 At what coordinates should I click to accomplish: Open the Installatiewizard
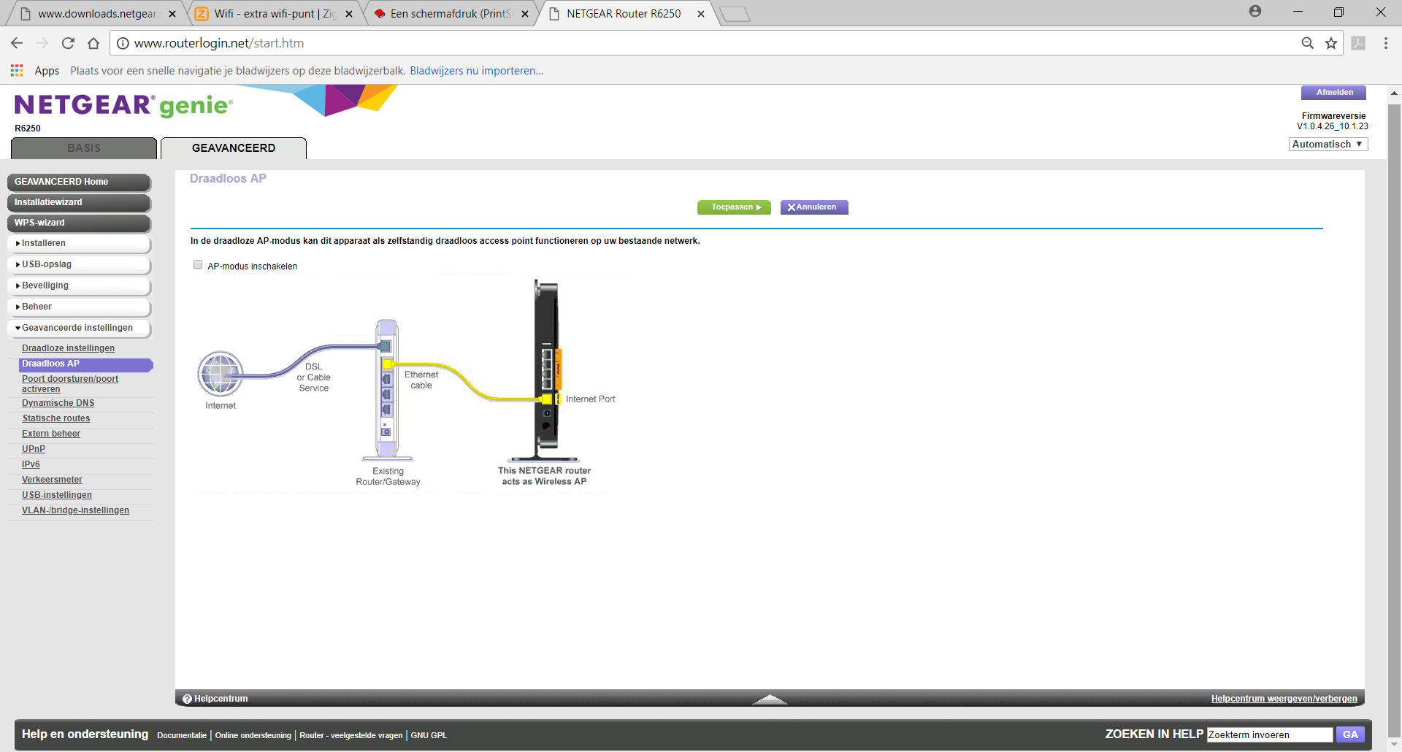[x=79, y=202]
